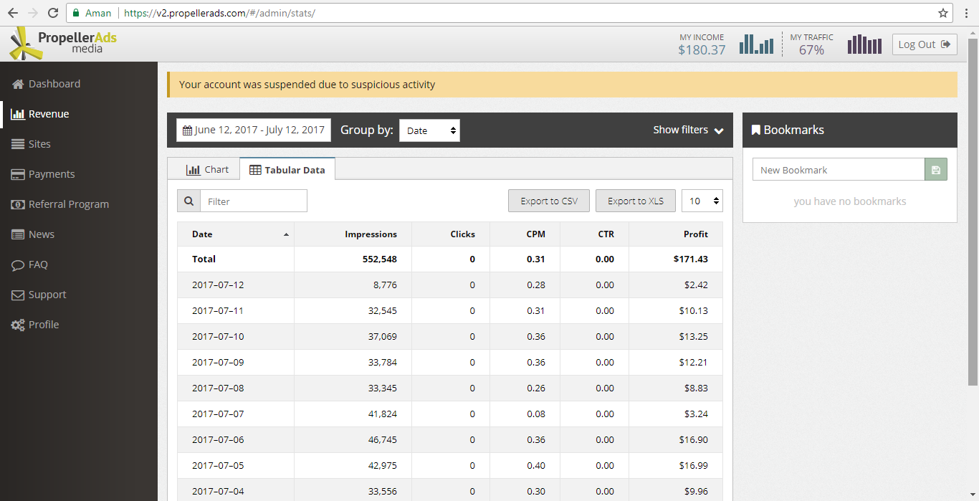Save bookmark with green disk icon
This screenshot has height=501, width=979.
tap(935, 170)
